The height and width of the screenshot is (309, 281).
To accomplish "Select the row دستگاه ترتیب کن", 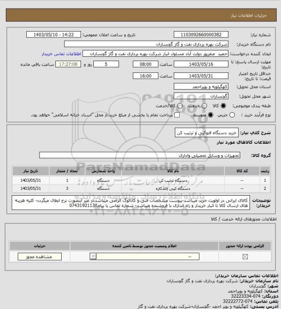I will pos(141,180).
